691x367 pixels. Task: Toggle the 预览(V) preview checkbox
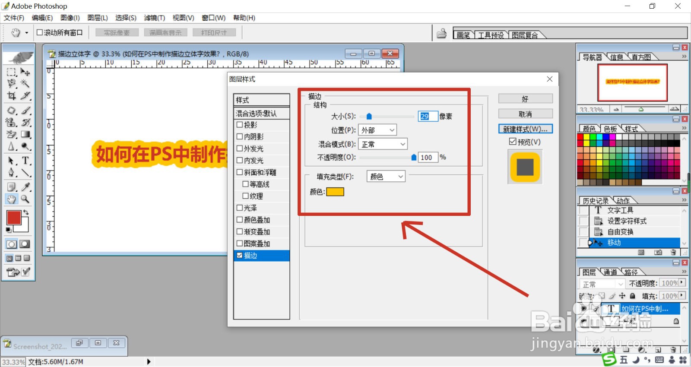point(513,141)
